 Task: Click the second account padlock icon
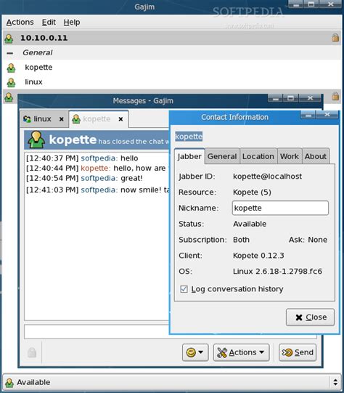point(335,96)
